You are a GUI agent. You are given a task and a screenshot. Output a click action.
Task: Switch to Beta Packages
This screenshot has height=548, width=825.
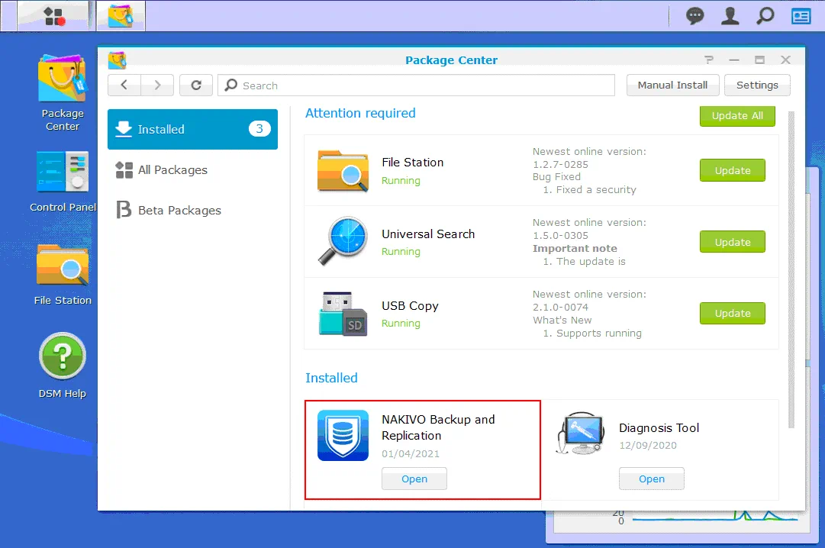(179, 211)
